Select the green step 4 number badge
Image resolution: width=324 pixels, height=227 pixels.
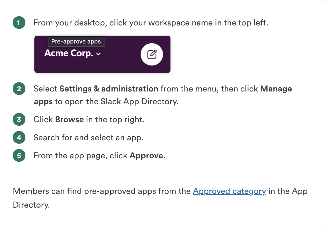[x=19, y=138]
